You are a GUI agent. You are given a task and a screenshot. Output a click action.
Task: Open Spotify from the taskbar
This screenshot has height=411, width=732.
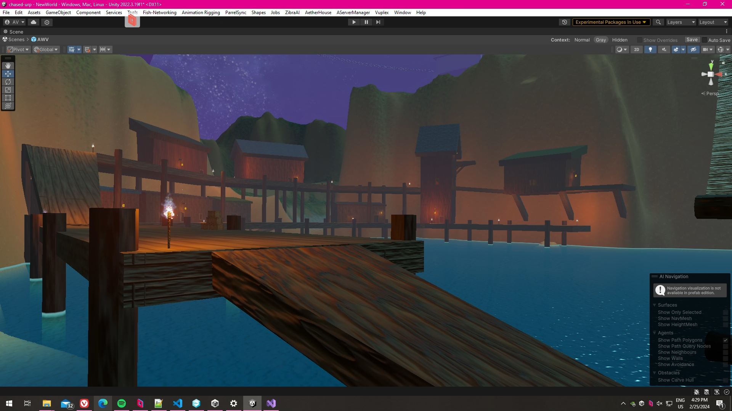tap(122, 403)
